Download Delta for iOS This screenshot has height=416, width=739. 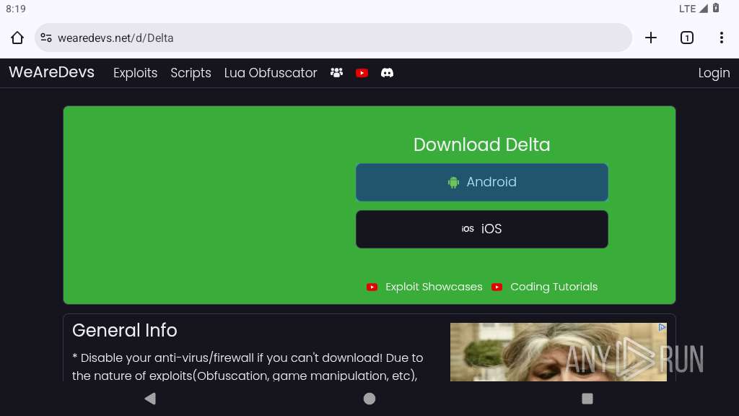[481, 229]
